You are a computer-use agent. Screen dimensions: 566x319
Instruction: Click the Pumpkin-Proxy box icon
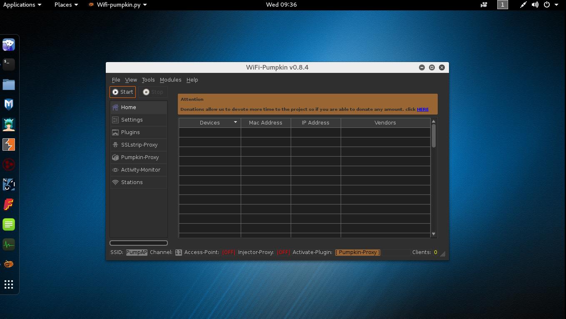coord(115,157)
